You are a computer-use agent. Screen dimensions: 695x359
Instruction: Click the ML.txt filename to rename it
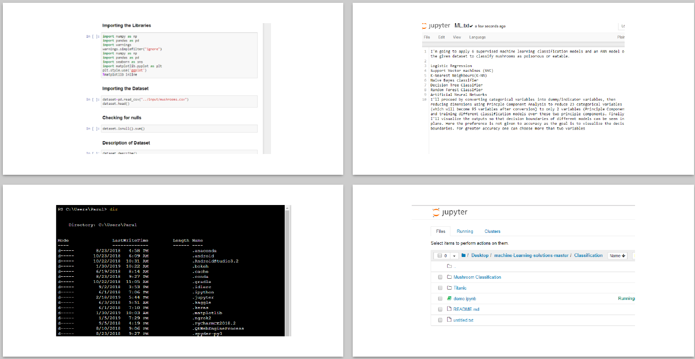462,26
